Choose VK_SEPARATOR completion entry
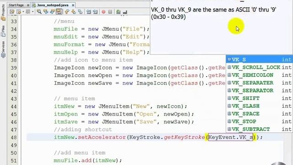293x165 pixels. [x=260, y=91]
